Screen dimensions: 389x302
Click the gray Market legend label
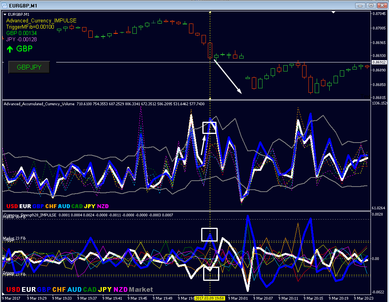click(x=141, y=289)
